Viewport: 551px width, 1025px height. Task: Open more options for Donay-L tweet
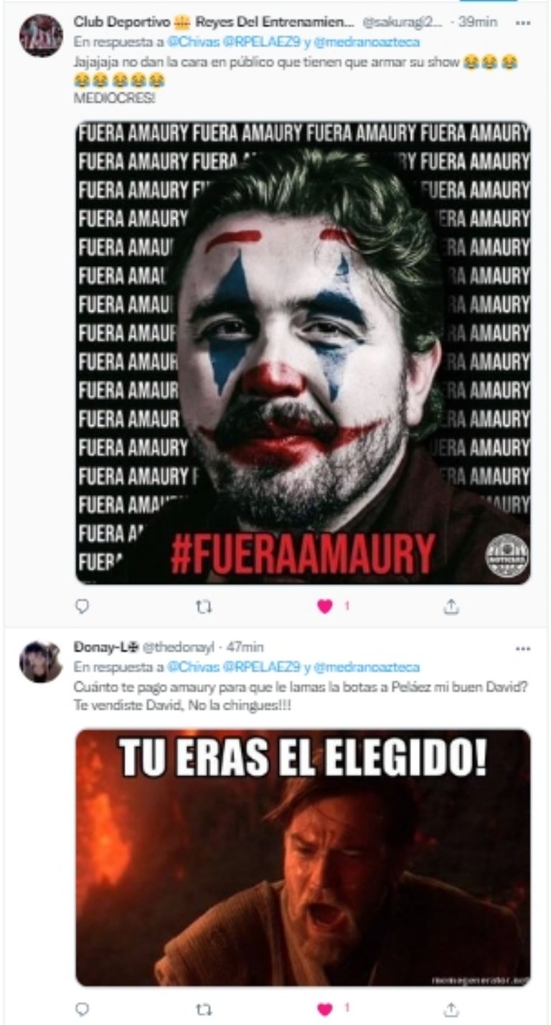(x=523, y=647)
